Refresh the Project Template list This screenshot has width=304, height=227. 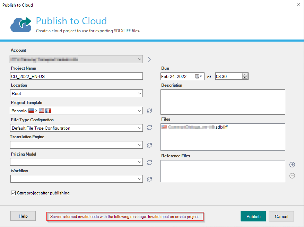click(149, 111)
